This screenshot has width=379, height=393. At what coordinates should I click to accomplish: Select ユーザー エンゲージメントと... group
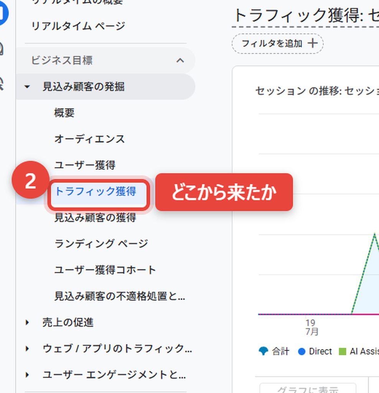click(114, 375)
